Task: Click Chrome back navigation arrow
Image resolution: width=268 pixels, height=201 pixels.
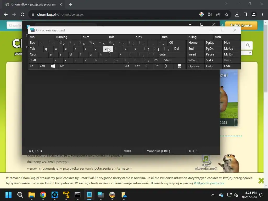Action: pyautogui.click(x=6, y=15)
